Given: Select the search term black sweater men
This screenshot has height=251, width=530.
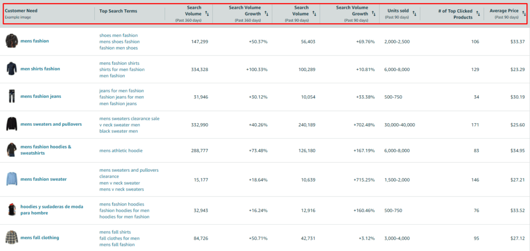Looking at the screenshot, I should coord(119,131).
